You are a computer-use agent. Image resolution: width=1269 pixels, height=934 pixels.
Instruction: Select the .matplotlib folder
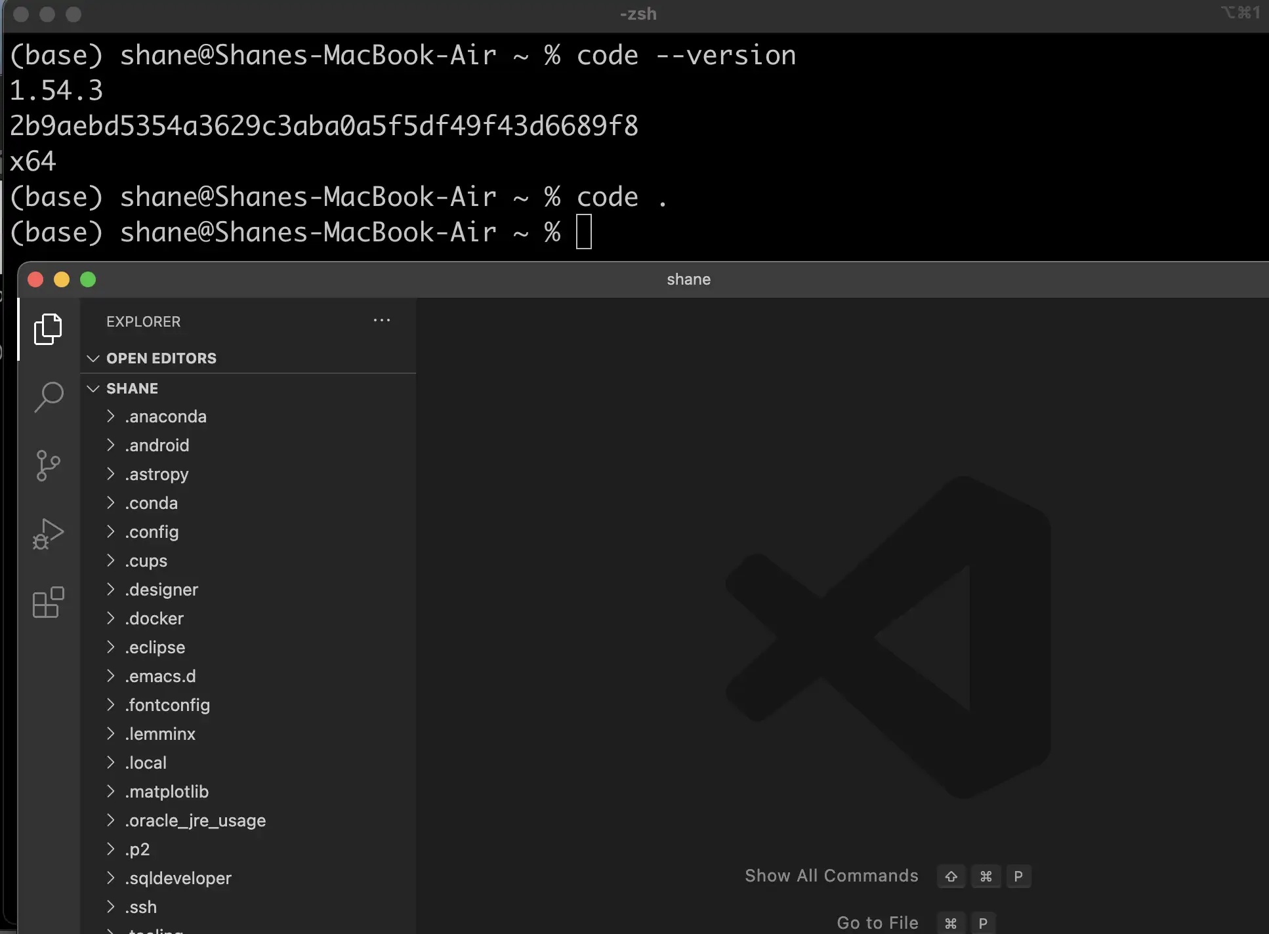[167, 792]
